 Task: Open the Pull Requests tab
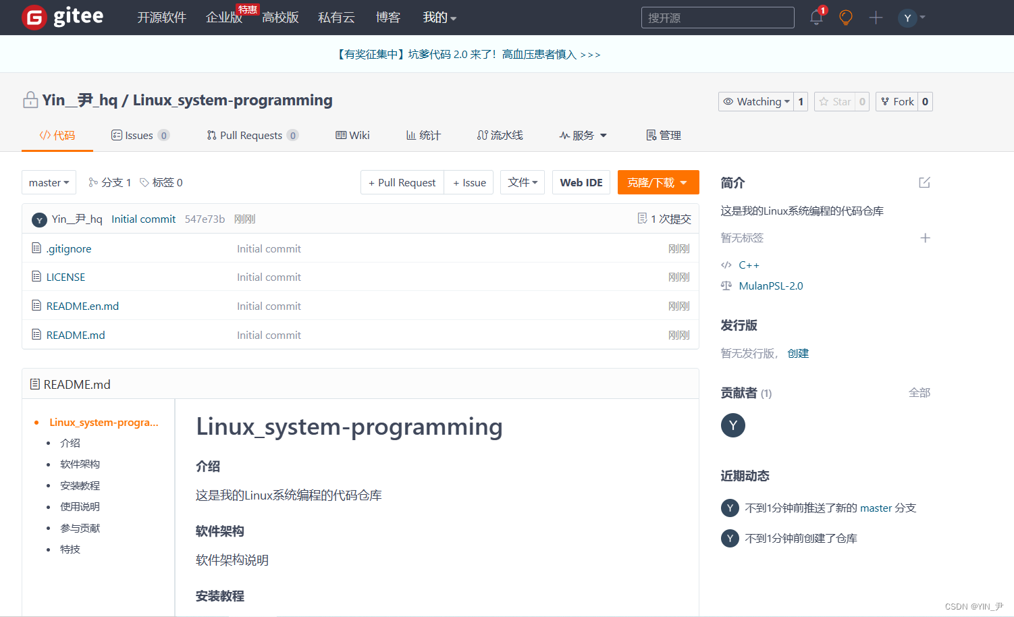click(x=252, y=136)
